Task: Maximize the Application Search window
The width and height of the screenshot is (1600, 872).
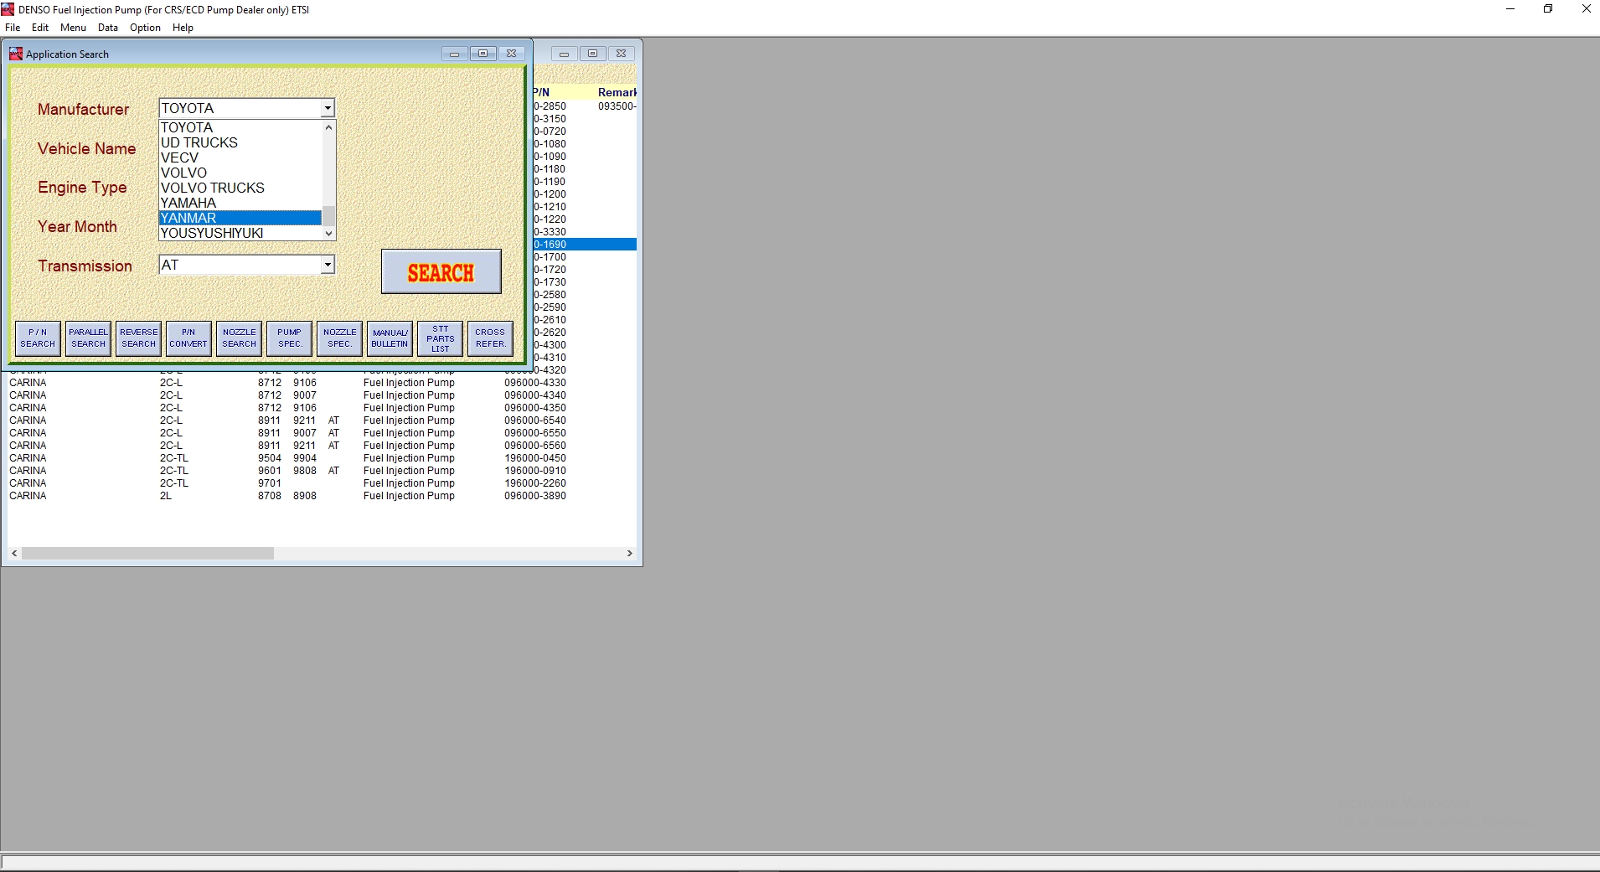Action: (x=483, y=54)
